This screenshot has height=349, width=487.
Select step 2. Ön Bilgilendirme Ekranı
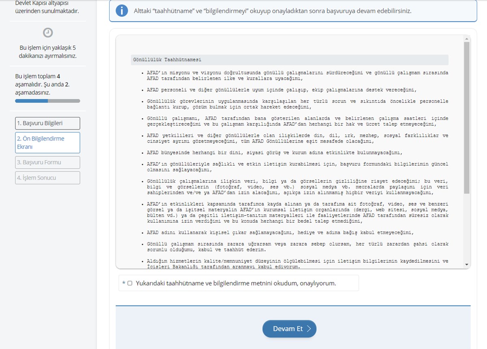[x=47, y=143]
